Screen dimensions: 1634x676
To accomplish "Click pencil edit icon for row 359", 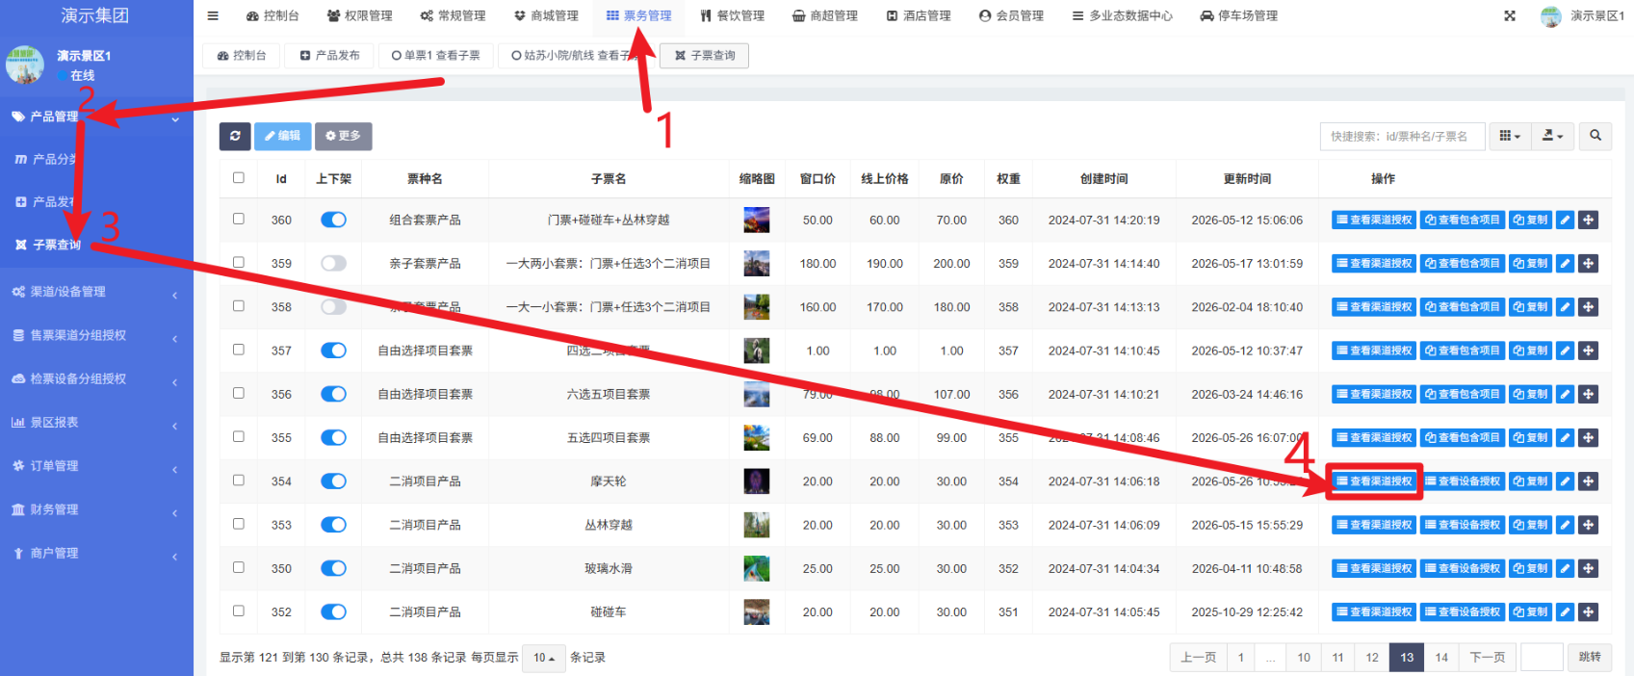I will (x=1565, y=263).
